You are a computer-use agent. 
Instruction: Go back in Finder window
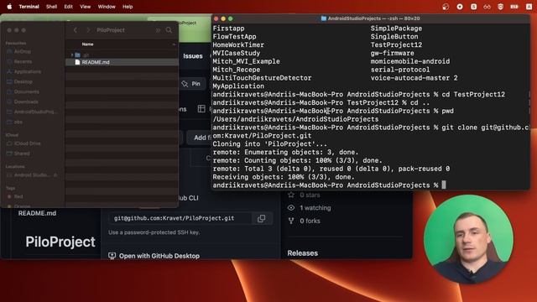pyautogui.click(x=76, y=30)
